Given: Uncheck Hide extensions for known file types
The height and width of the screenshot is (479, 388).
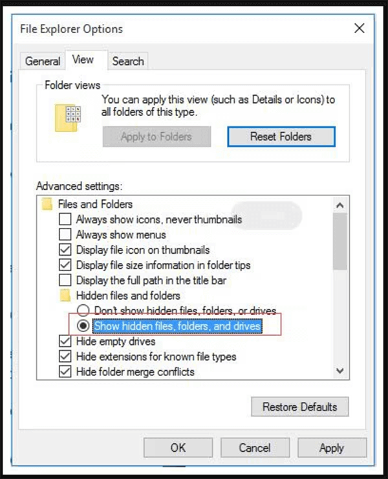Looking at the screenshot, I should pyautogui.click(x=65, y=357).
